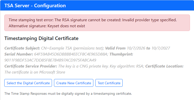This screenshot has height=100, width=194.
Task: Click the TSA Server - Configuration header title
Action: (35, 6)
